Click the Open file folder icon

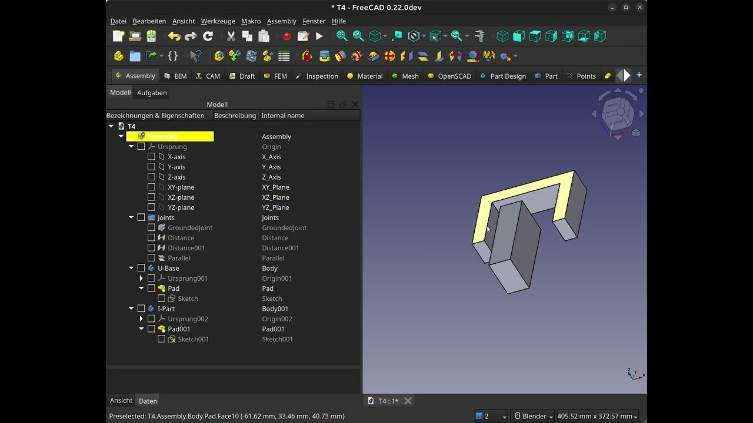tap(135, 36)
